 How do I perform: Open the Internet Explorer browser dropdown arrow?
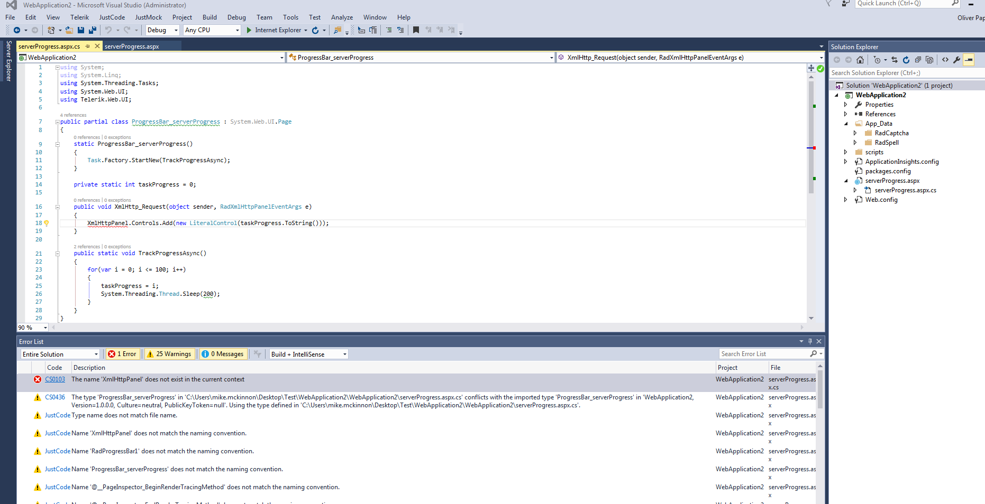click(x=306, y=30)
